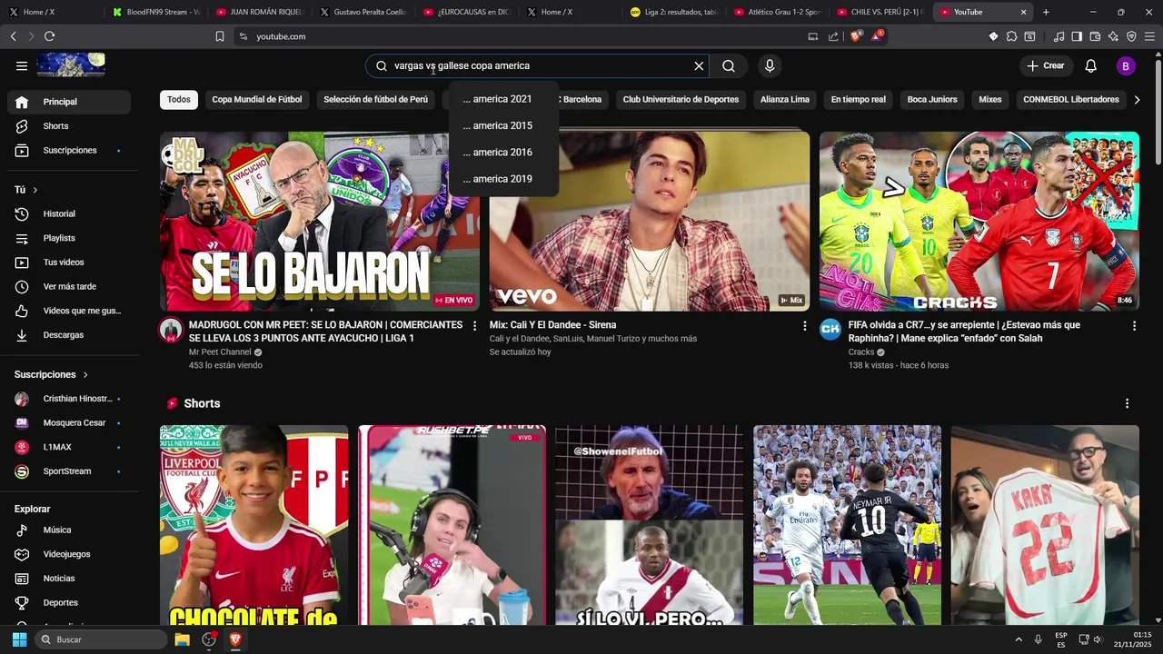Open Brave Leo AI sparkle icon
The width and height of the screenshot is (1163, 654).
click(x=1113, y=36)
